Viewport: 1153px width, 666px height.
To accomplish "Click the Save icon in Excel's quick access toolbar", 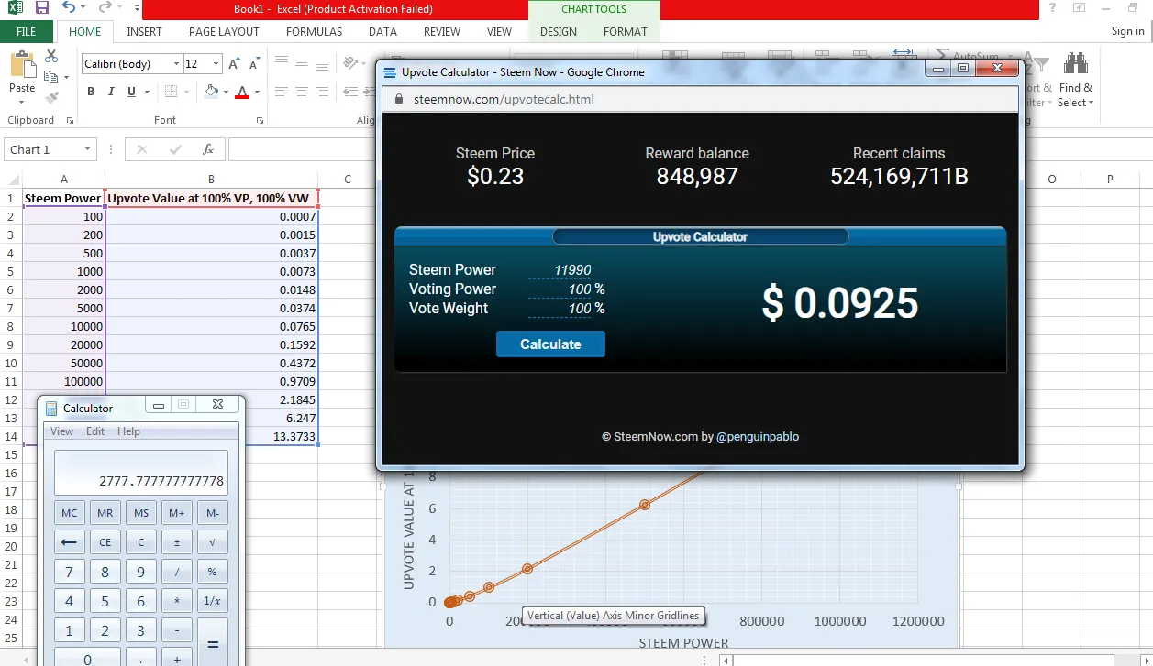I will pos(42,8).
